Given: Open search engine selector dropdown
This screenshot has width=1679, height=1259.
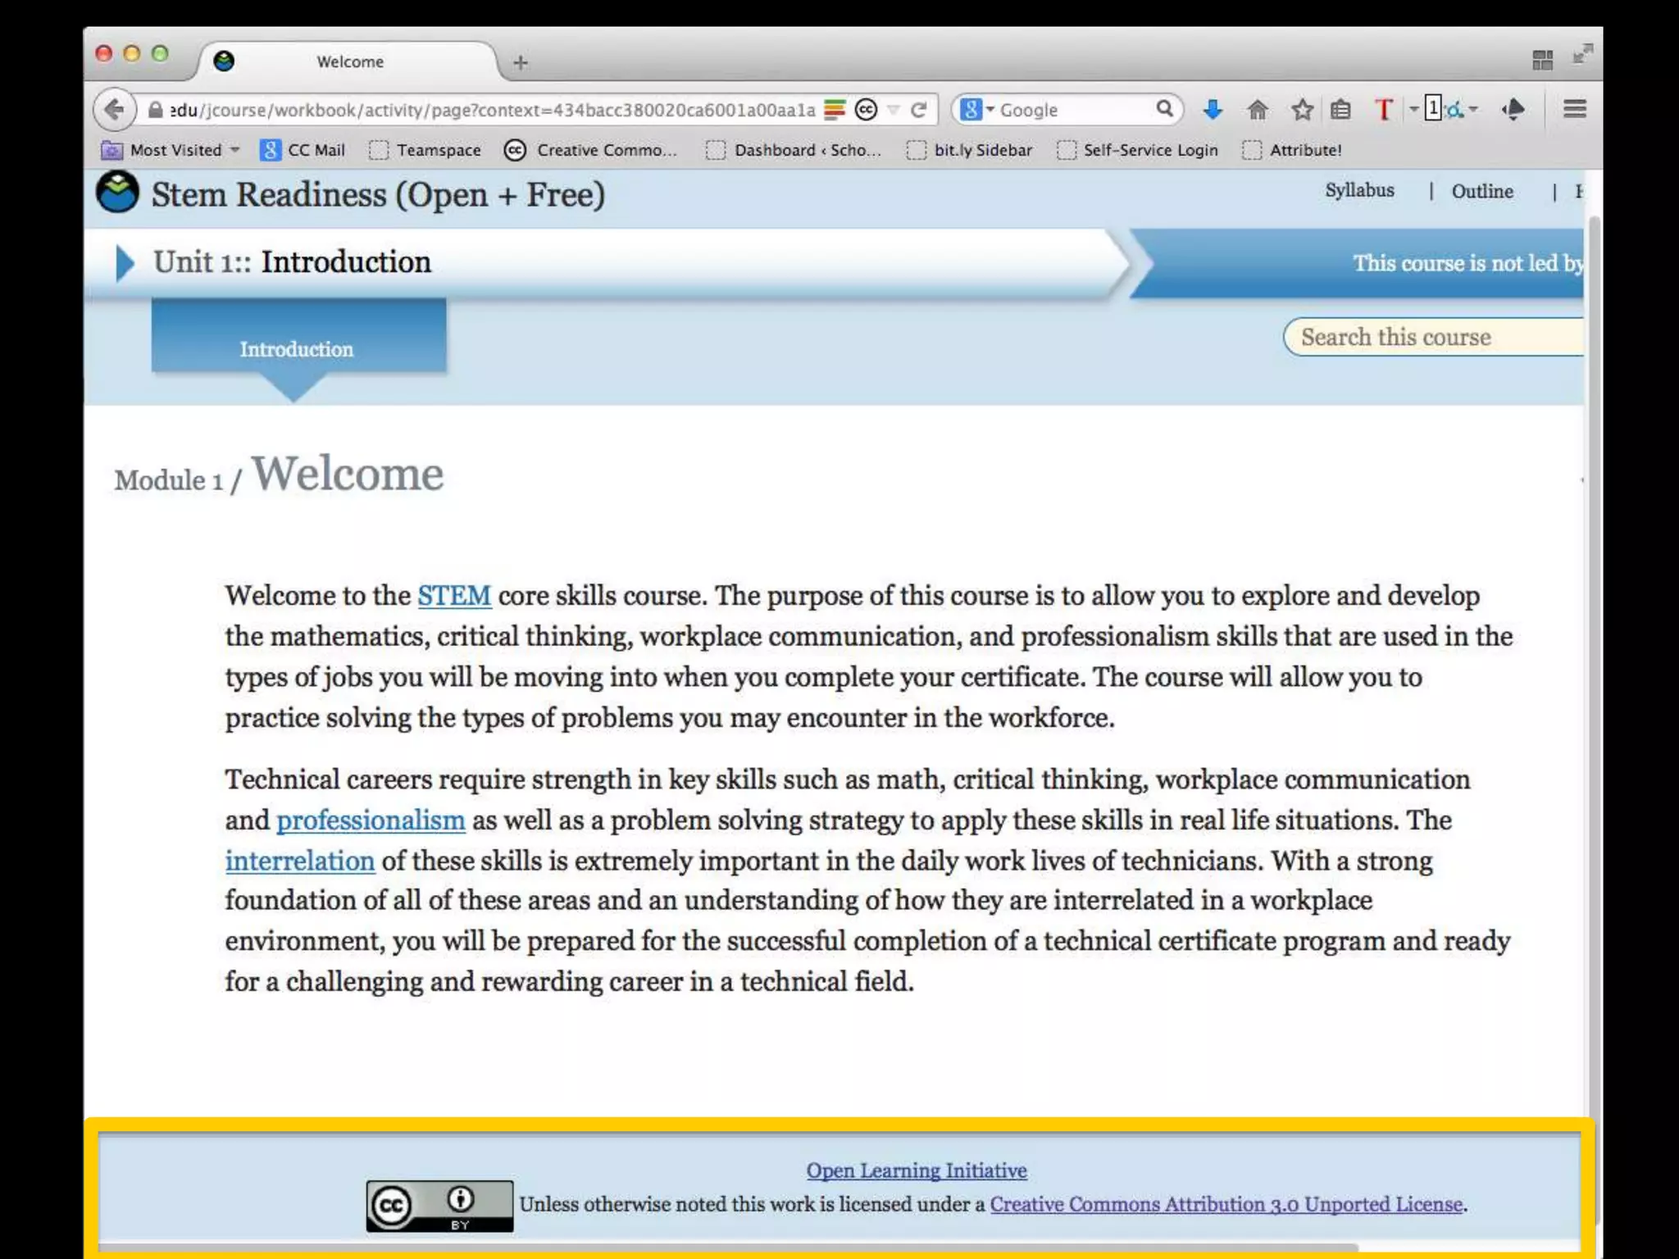Looking at the screenshot, I should click(977, 110).
